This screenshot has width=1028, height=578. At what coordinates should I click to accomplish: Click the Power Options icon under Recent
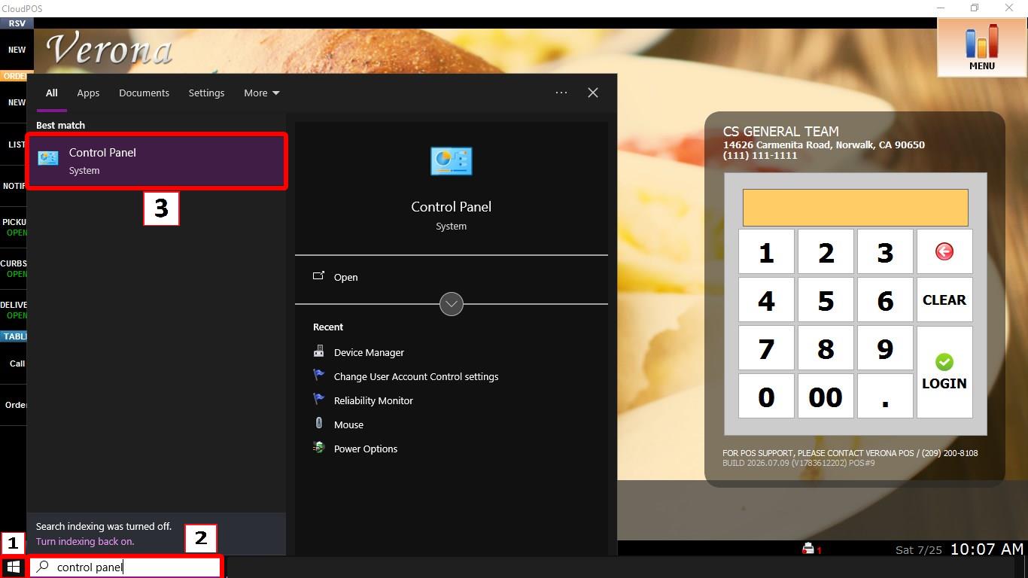(x=318, y=448)
